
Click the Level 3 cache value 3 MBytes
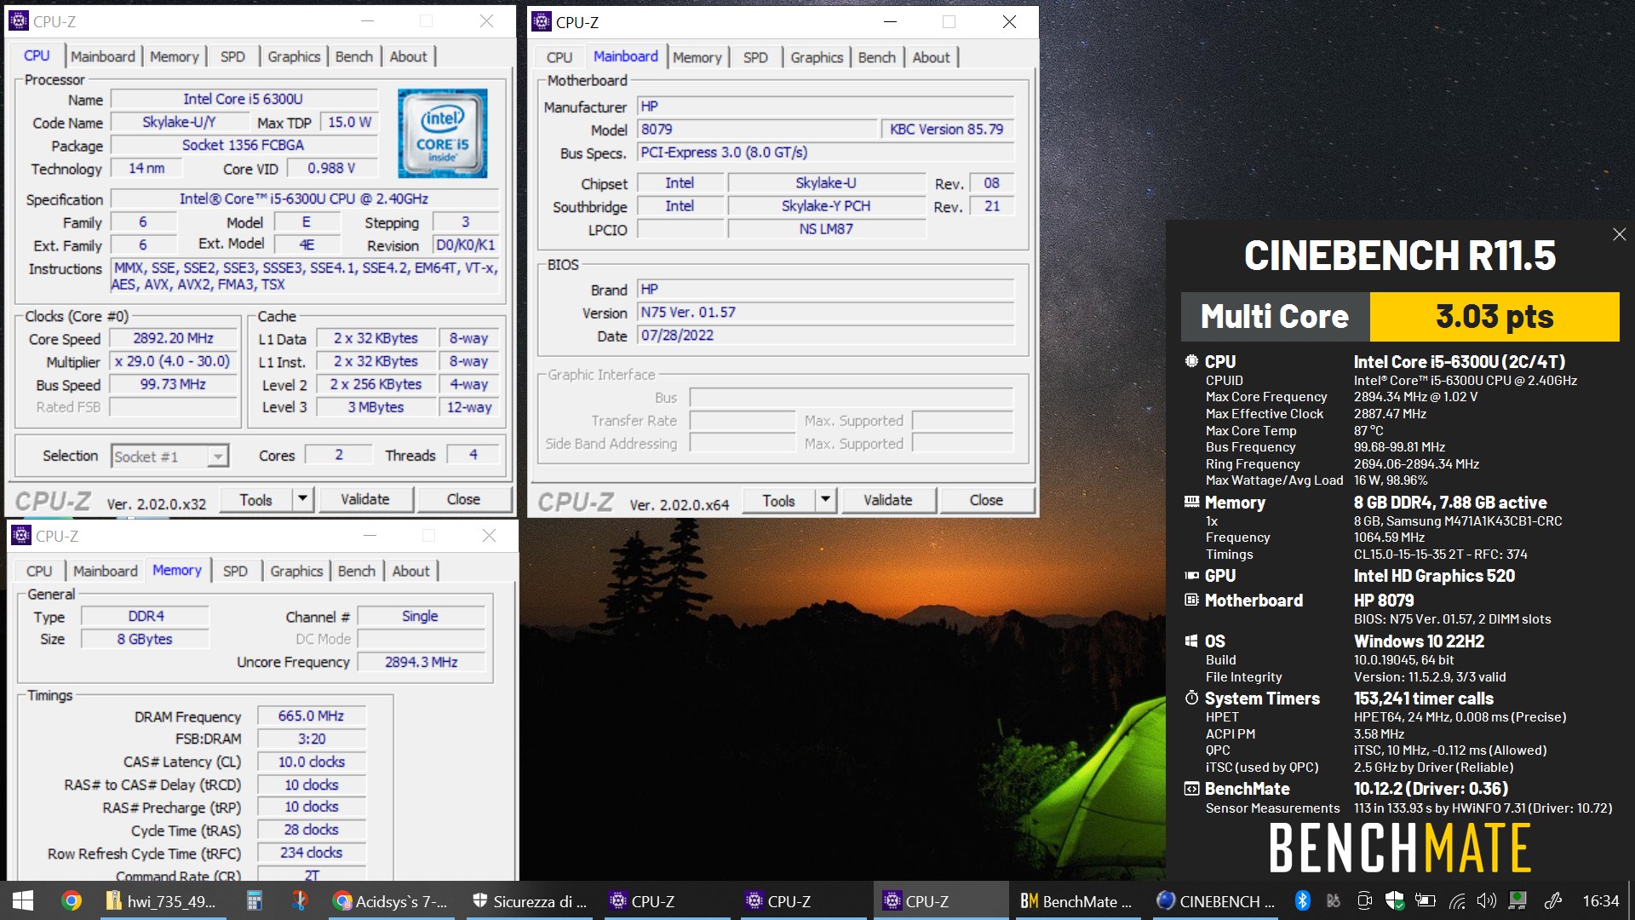click(376, 407)
